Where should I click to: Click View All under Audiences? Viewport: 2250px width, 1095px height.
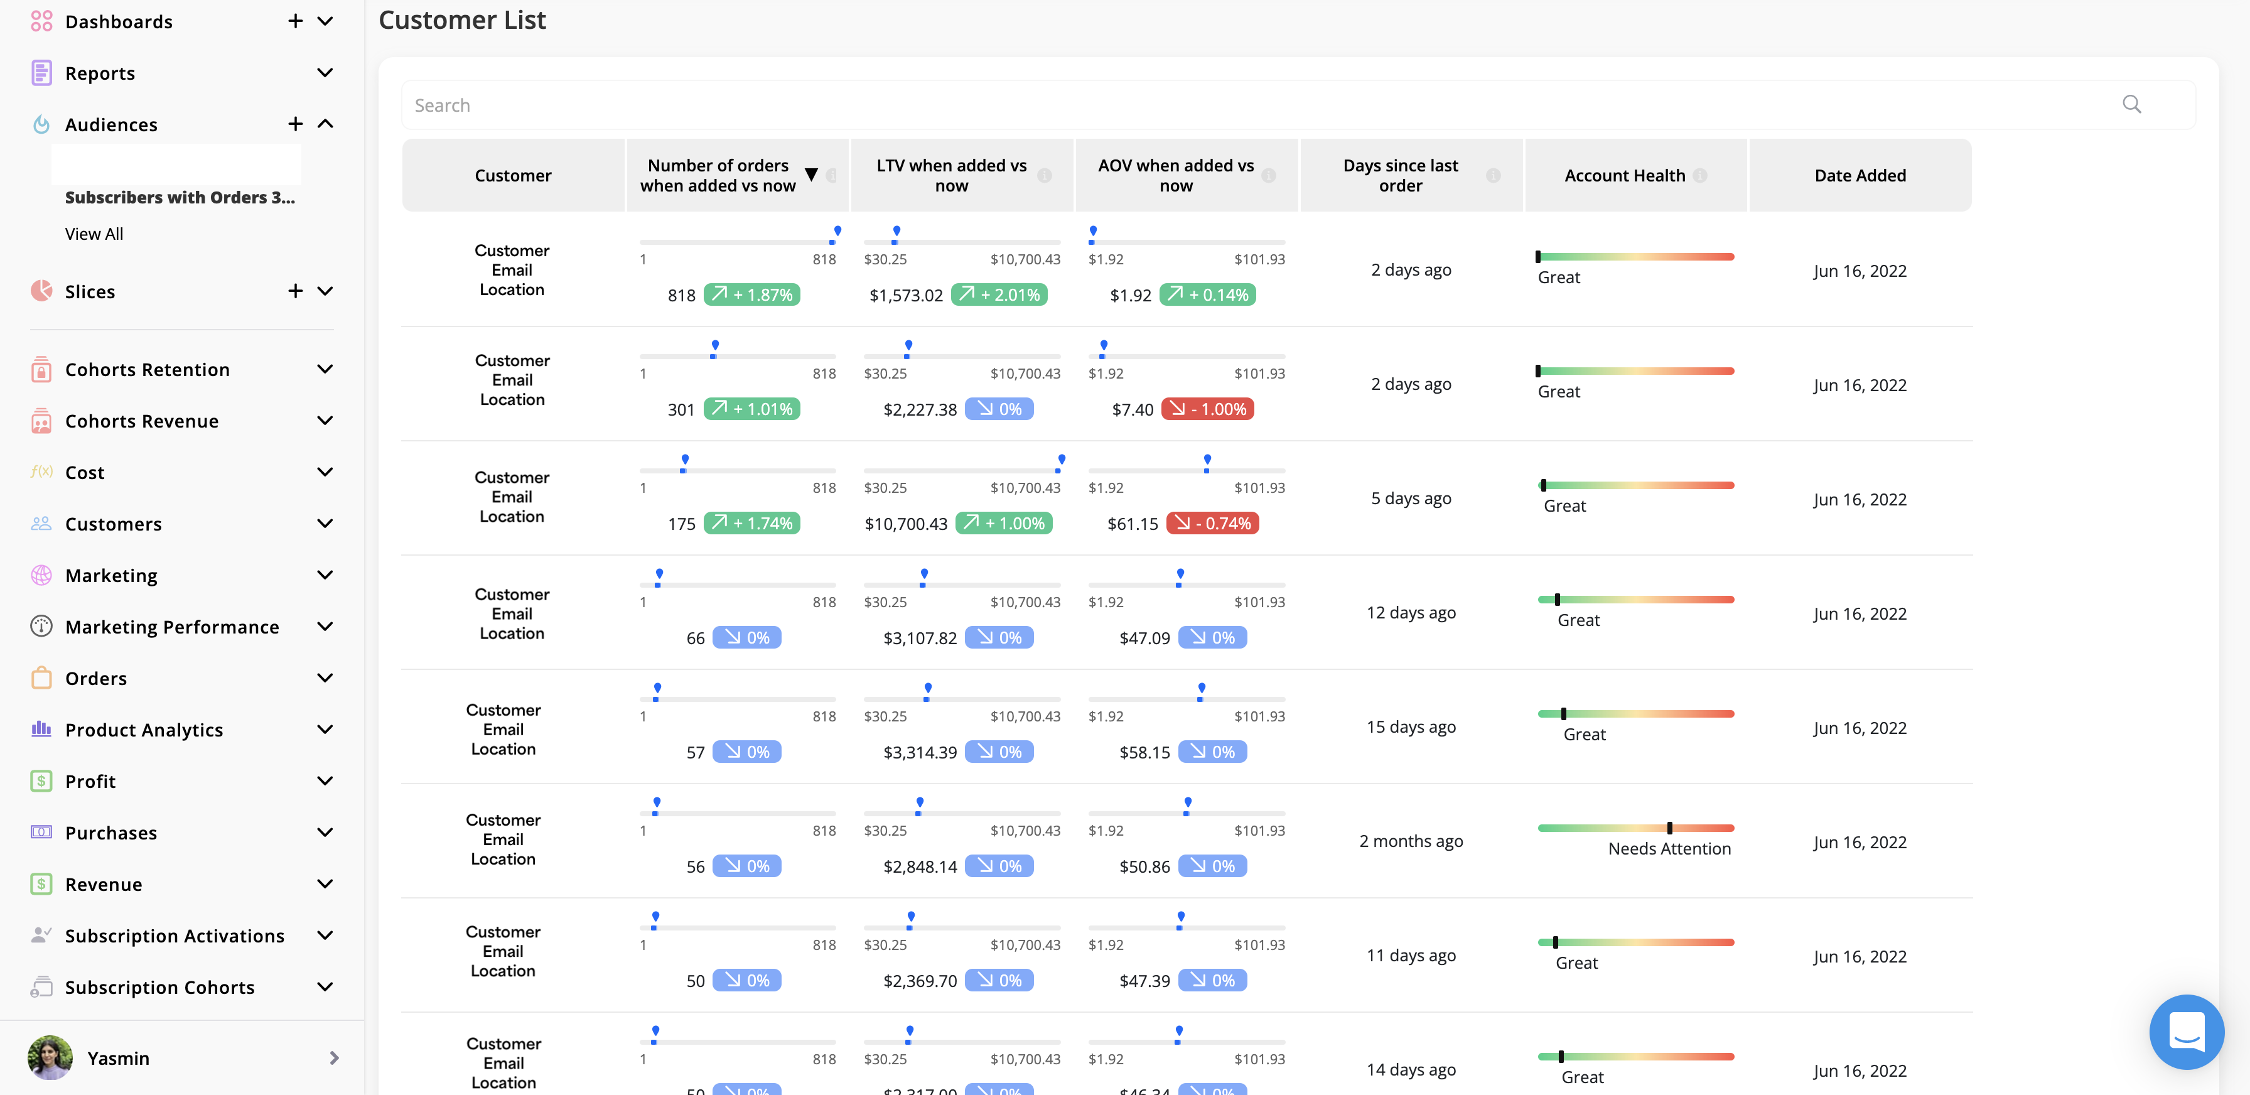tap(94, 234)
